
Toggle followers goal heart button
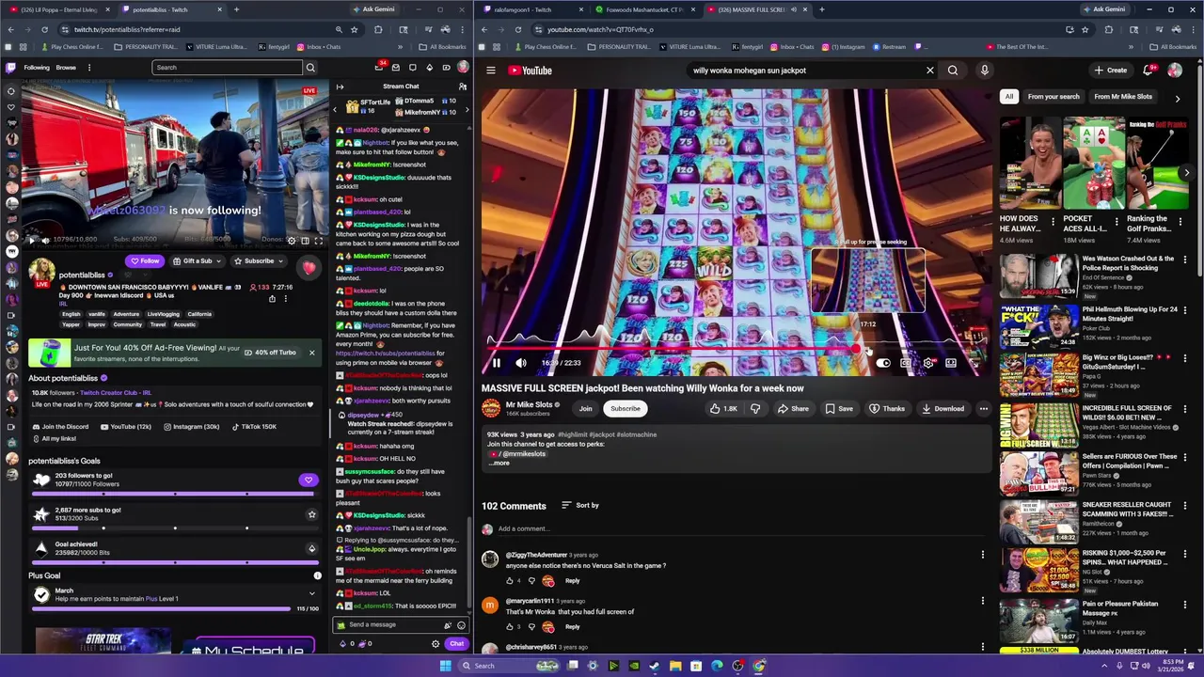(x=309, y=480)
